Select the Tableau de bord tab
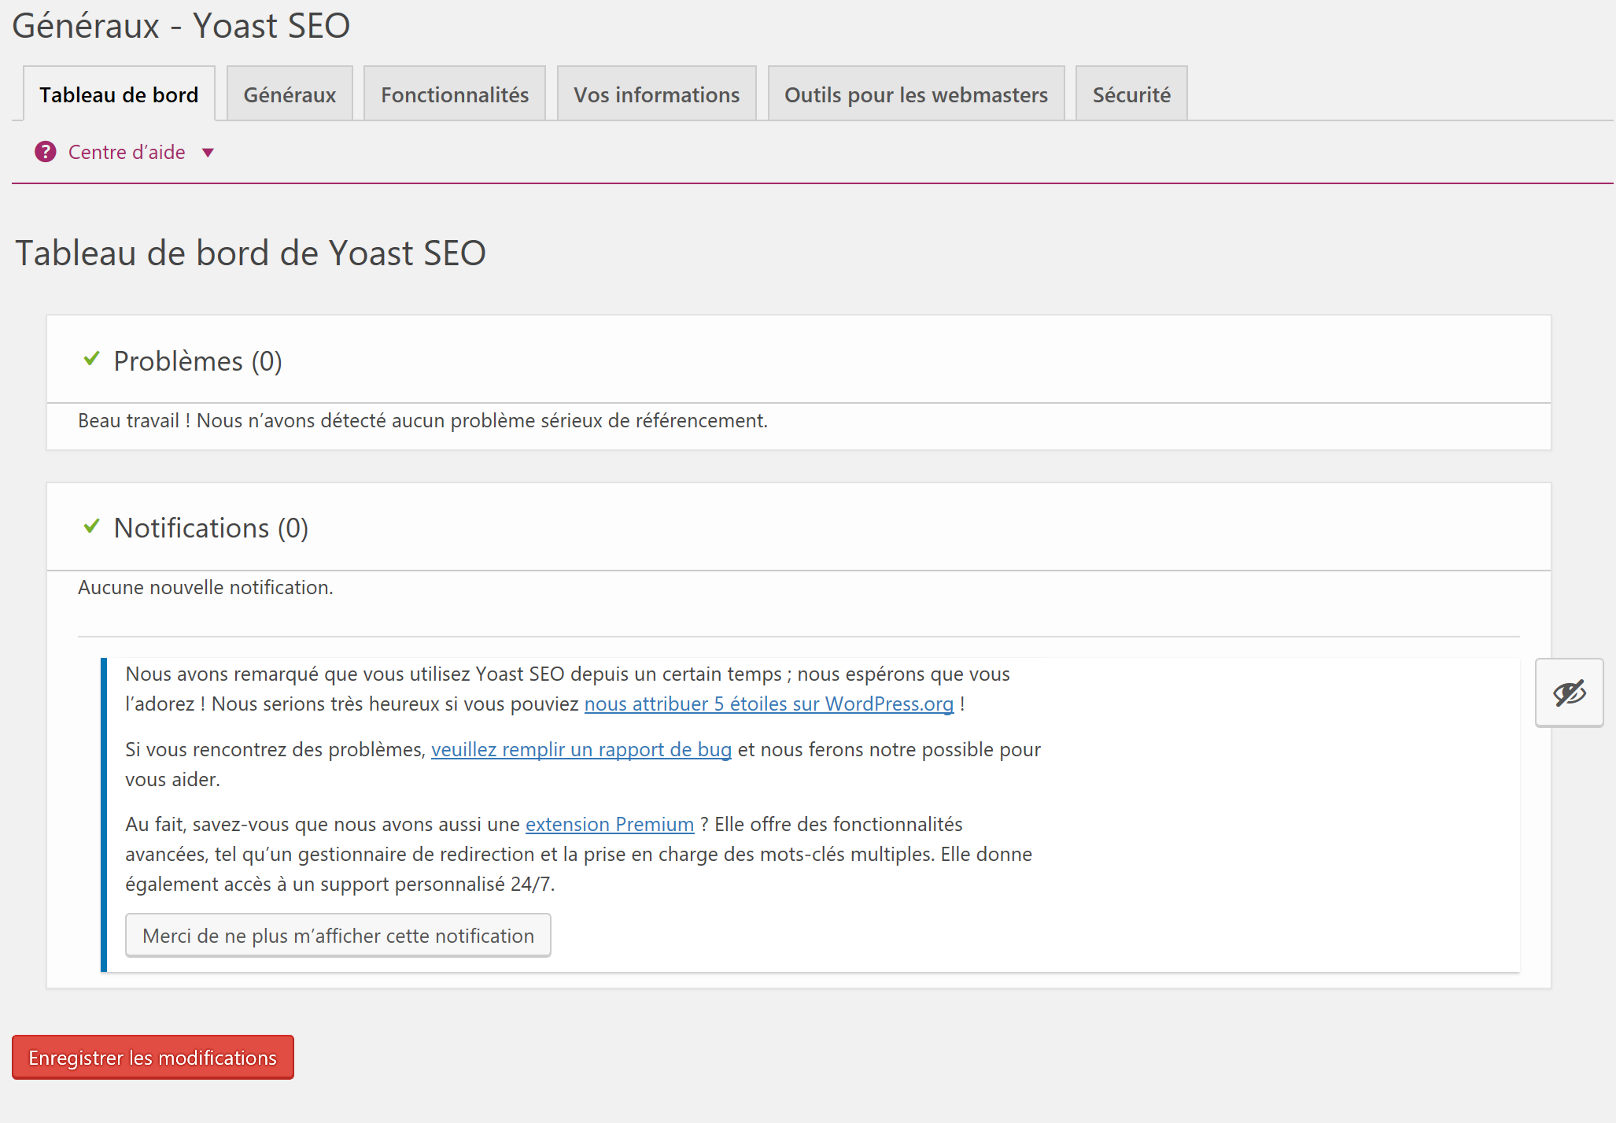The width and height of the screenshot is (1616, 1123). [x=119, y=94]
